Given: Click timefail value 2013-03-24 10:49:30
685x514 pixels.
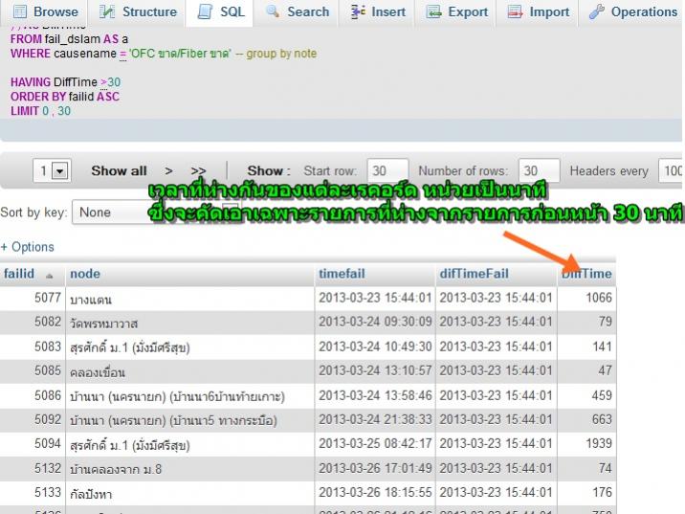Looking at the screenshot, I should [x=375, y=346].
